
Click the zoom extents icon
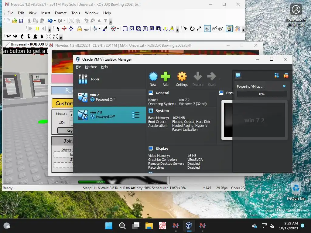(x=55, y=36)
